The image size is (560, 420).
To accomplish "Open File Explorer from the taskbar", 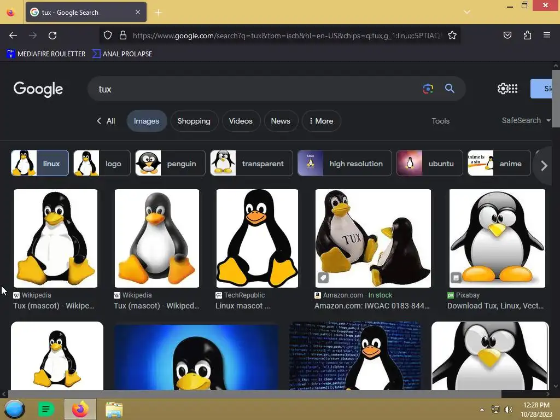I will click(114, 410).
